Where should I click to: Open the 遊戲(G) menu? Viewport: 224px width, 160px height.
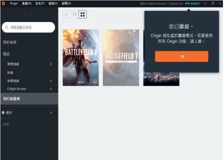coord(27,4)
